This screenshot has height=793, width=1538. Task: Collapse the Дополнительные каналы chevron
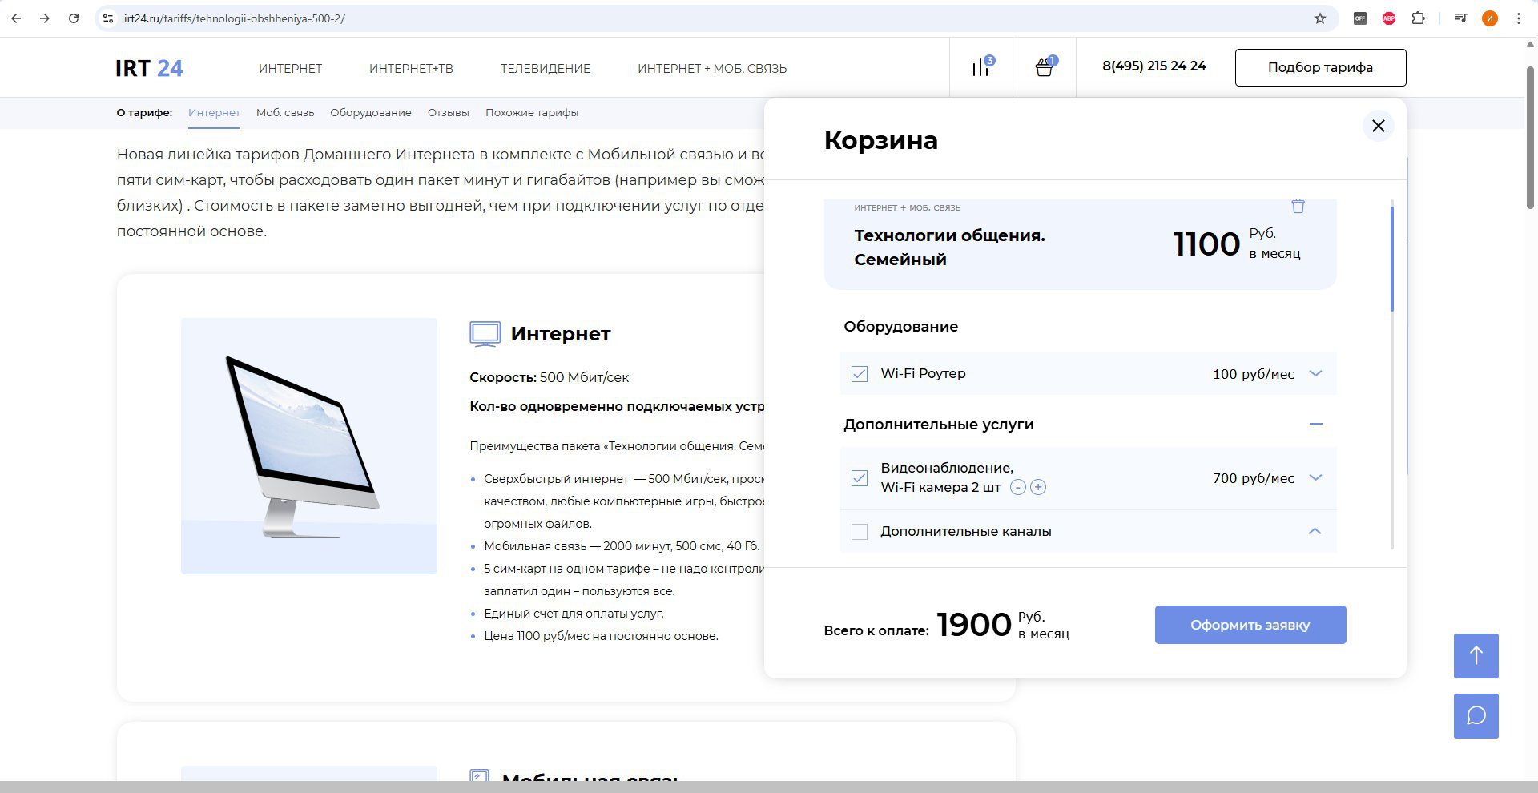coord(1315,531)
